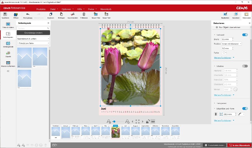Toggle the Farbrand switch

pyautogui.click(x=245, y=35)
